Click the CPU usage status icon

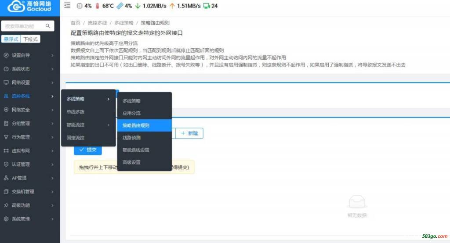(x=79, y=6)
